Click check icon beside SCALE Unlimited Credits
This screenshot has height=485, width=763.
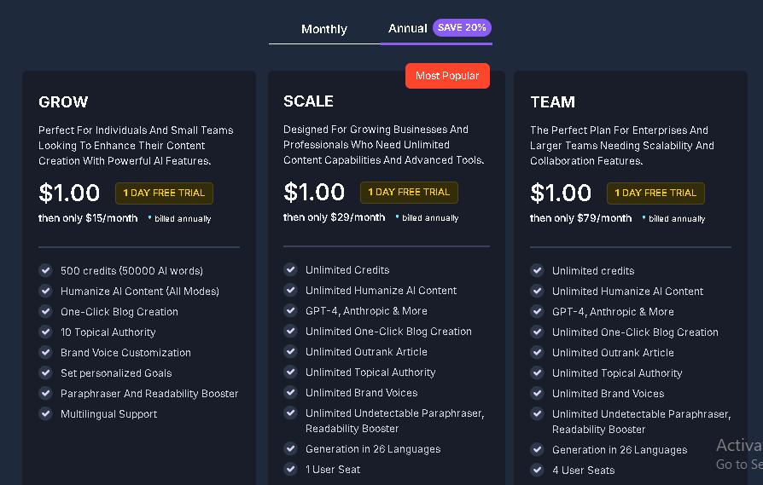click(x=290, y=269)
